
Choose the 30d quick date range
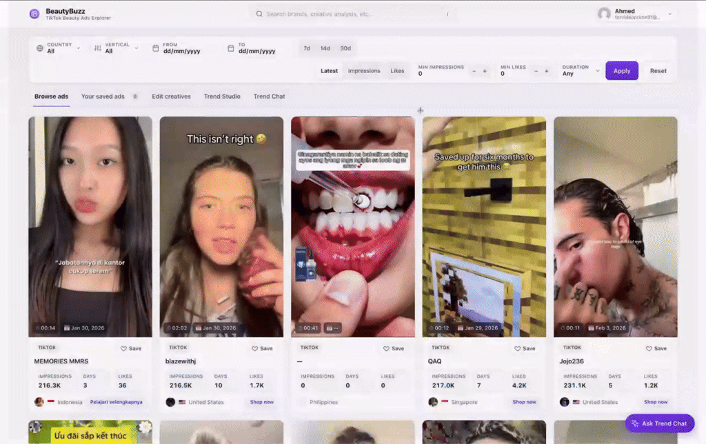point(345,48)
